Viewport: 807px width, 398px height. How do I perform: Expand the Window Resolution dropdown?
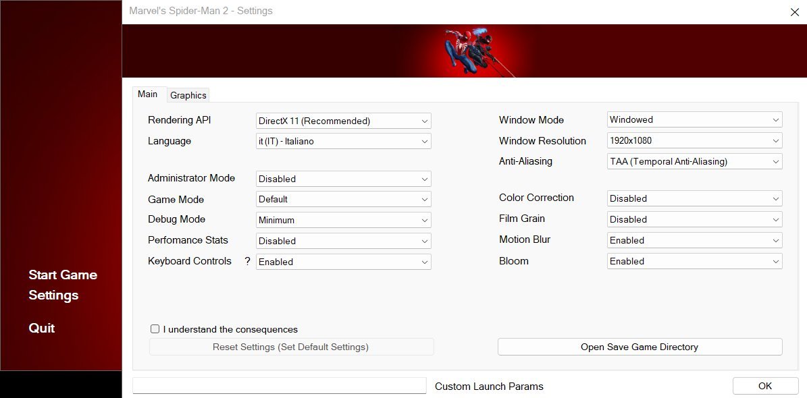click(695, 140)
